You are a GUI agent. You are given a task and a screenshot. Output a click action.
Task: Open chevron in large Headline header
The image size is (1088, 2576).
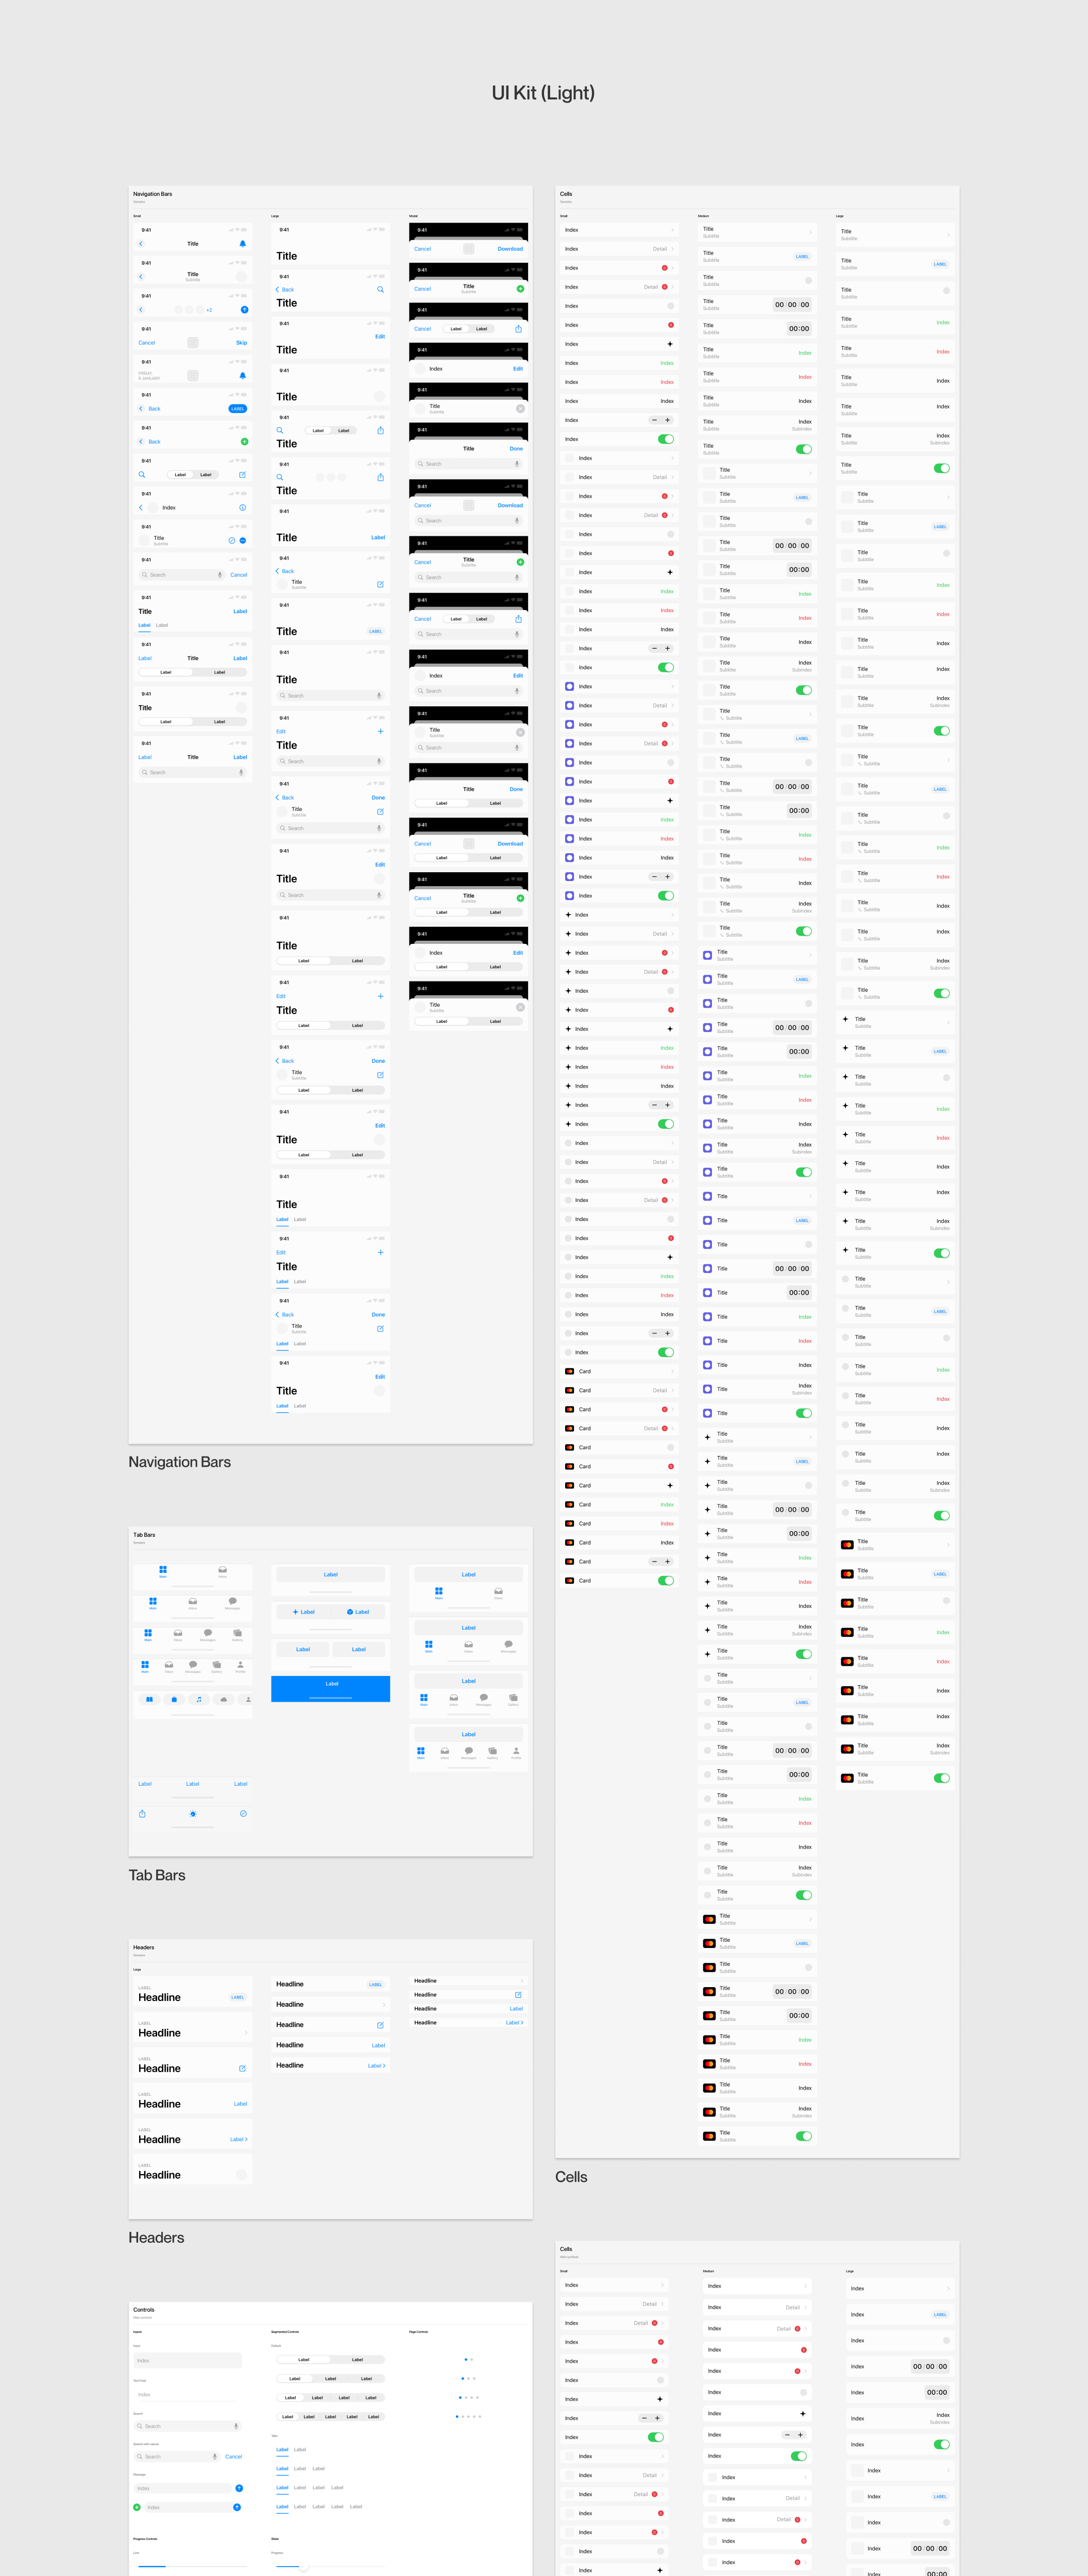(x=246, y=2033)
